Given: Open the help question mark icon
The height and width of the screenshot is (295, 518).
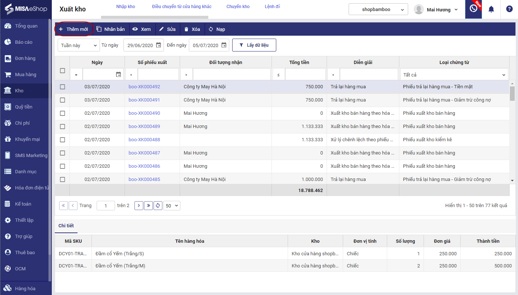Looking at the screenshot, I should coord(509,10).
